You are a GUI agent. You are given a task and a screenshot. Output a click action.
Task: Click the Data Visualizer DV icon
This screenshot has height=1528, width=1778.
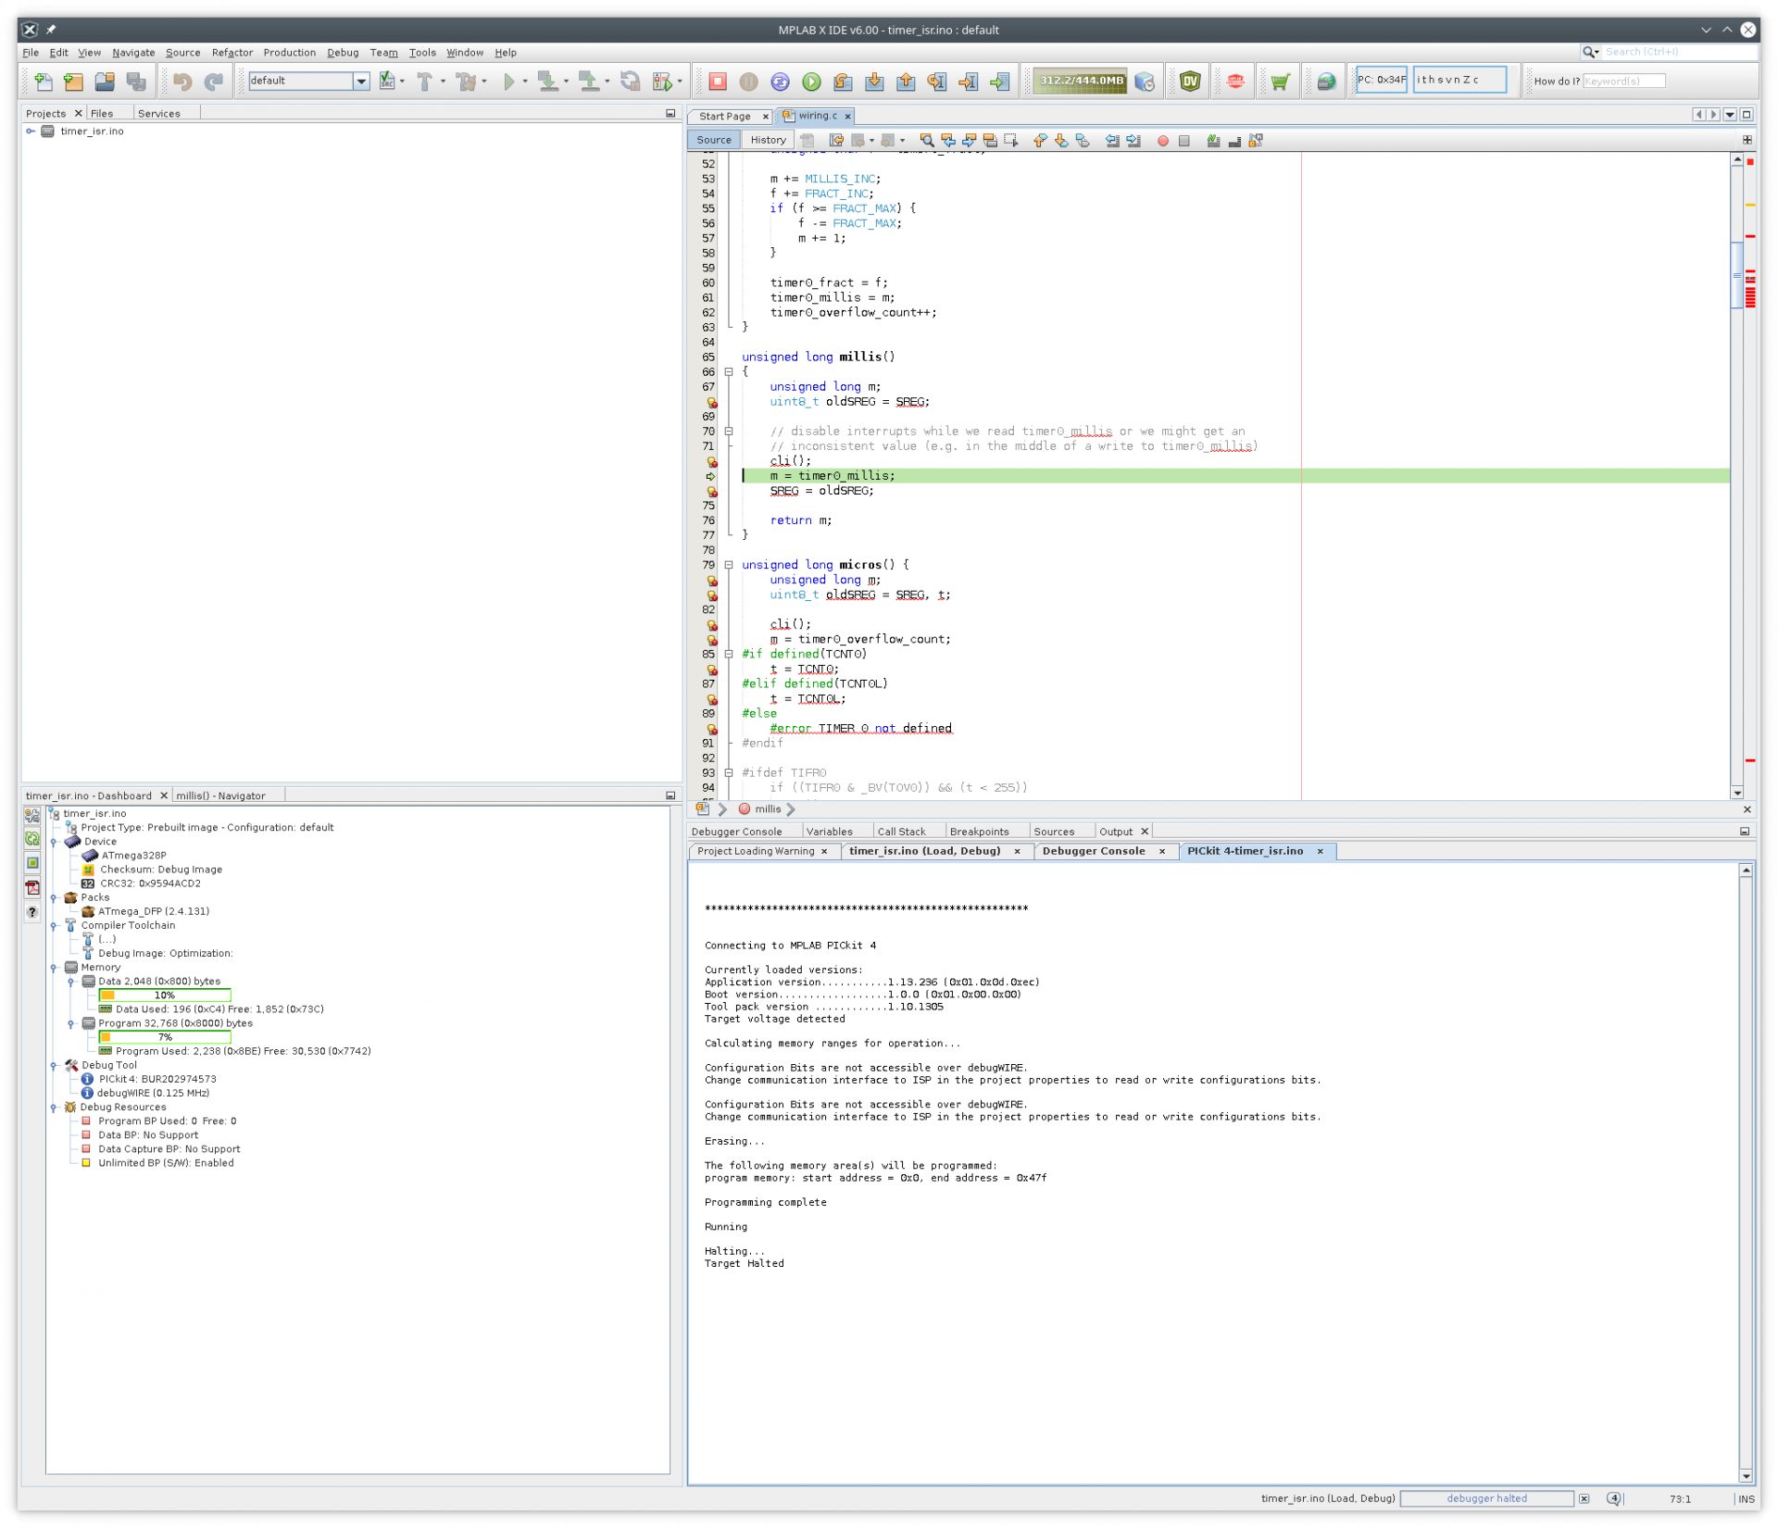[x=1190, y=81]
